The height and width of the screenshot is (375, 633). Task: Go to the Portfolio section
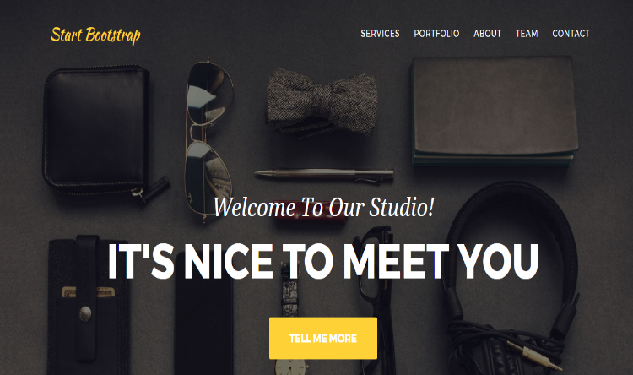(x=436, y=34)
